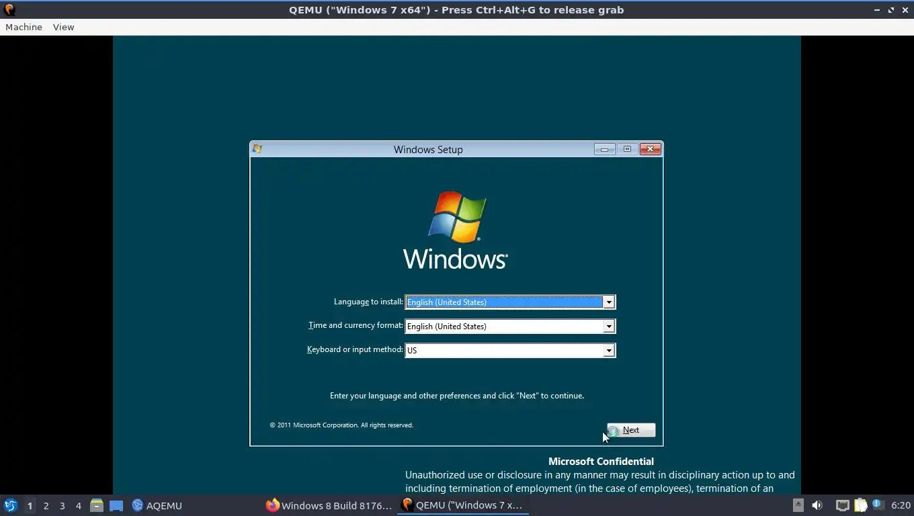Click the Keyboard or input method label
The image size is (914, 516).
pos(355,349)
